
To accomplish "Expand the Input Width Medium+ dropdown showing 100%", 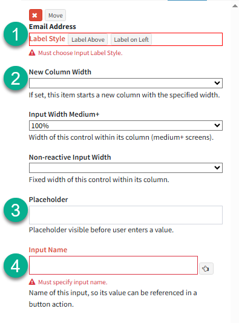I will point(126,125).
